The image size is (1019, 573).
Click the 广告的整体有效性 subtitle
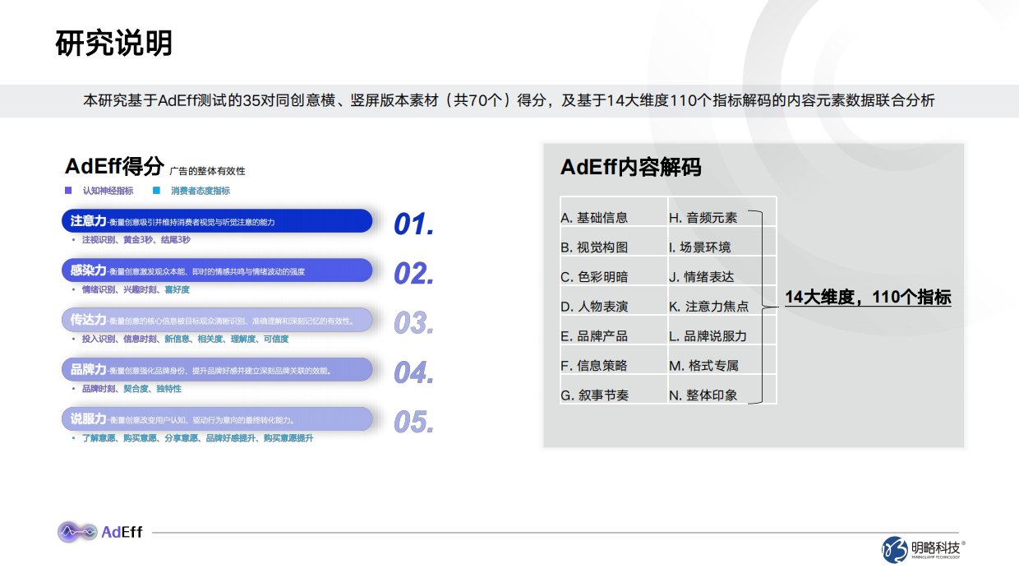pyautogui.click(x=207, y=171)
